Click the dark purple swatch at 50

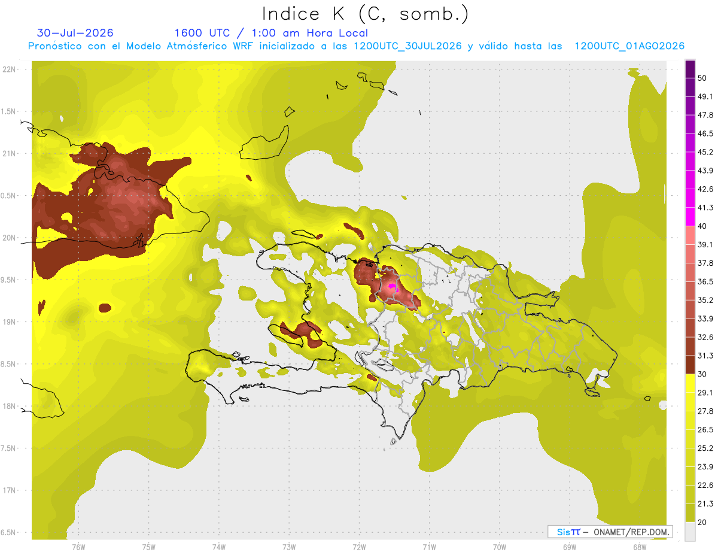[690, 70]
